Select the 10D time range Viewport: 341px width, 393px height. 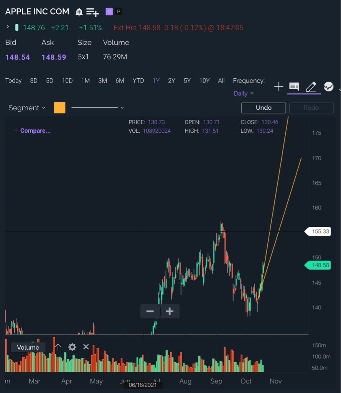(x=67, y=81)
